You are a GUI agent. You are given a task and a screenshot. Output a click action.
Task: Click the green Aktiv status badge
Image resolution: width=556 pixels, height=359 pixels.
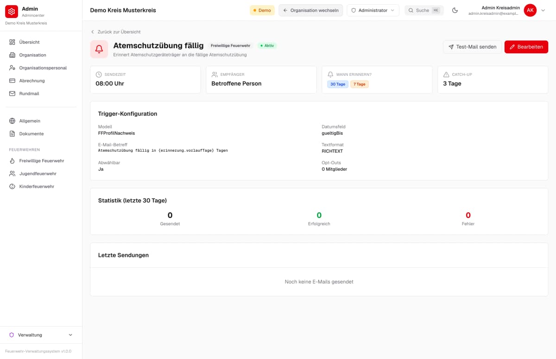click(x=267, y=46)
